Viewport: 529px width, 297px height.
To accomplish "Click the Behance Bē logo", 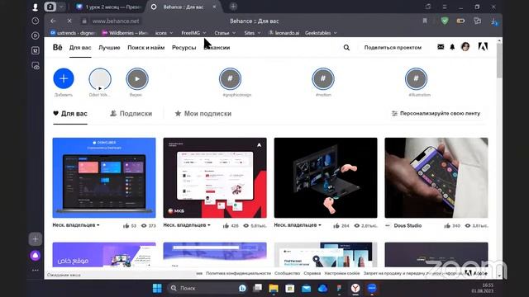I will point(57,48).
